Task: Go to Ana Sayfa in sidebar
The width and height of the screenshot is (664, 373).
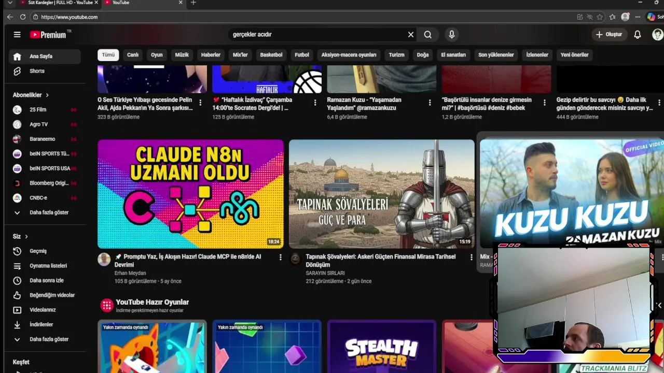Action: (45, 56)
